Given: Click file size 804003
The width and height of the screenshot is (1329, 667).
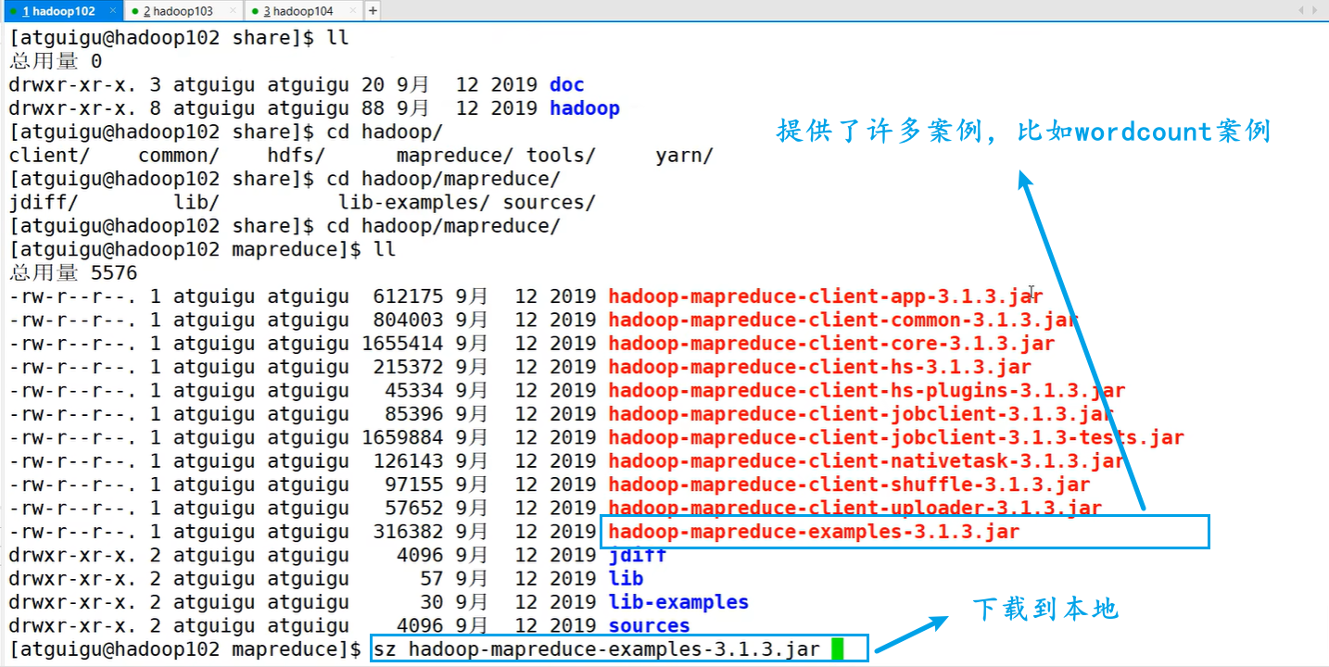Looking at the screenshot, I should coord(408,321).
